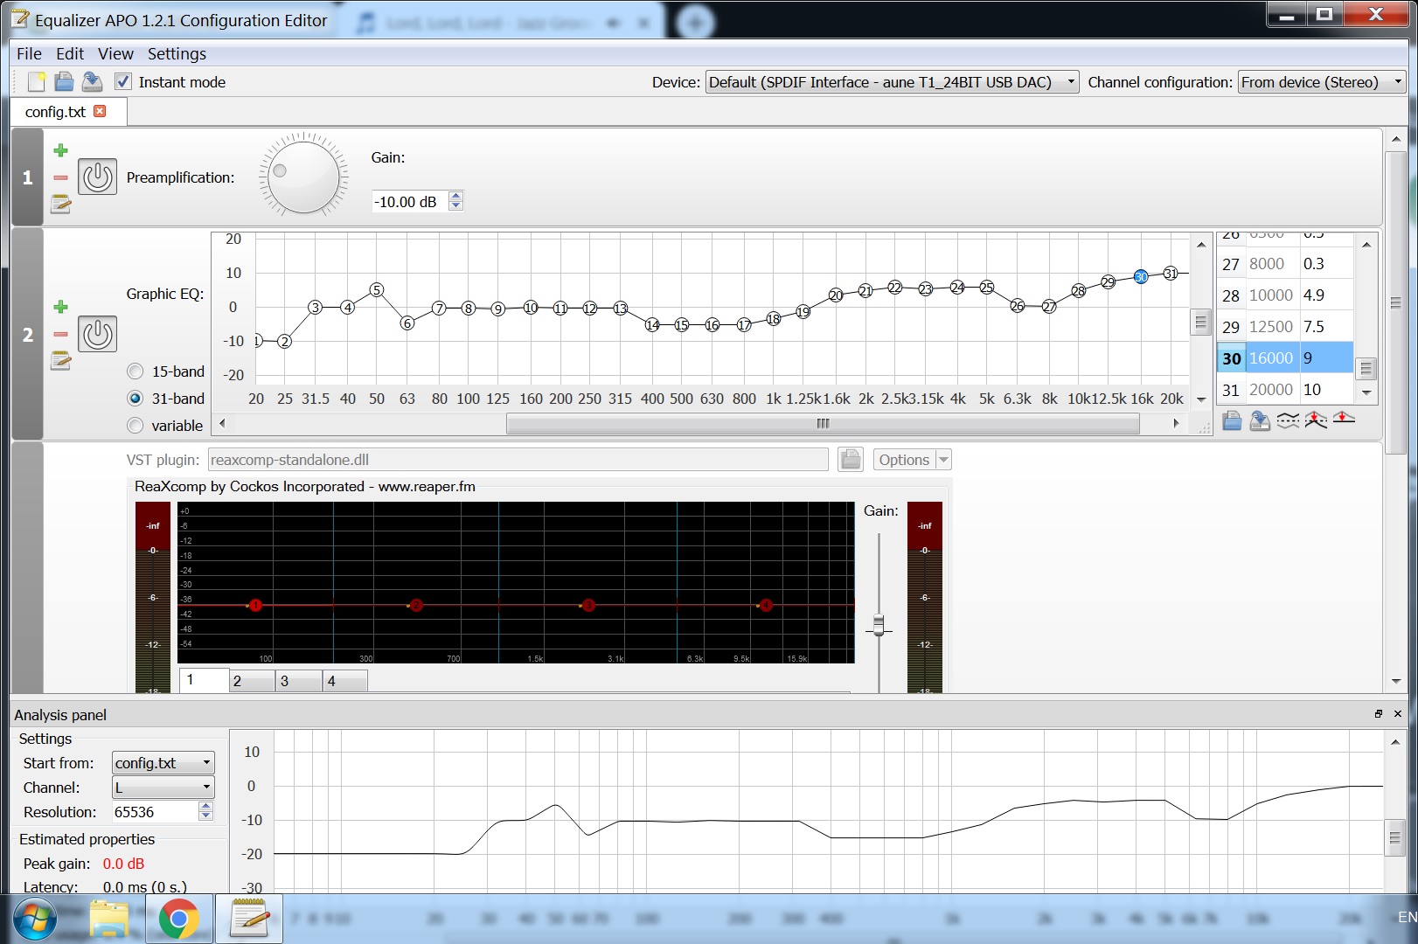Open the File menu
Screen dimensions: 1418x944
click(29, 53)
